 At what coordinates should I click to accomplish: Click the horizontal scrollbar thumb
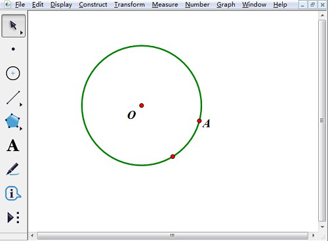tap(173, 236)
